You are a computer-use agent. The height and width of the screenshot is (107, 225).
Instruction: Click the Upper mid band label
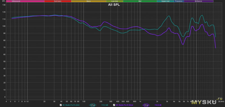coord(165,1)
